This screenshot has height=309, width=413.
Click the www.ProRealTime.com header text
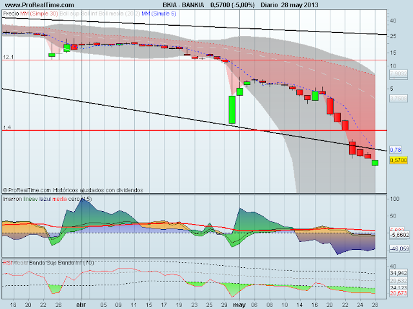pos(39,5)
